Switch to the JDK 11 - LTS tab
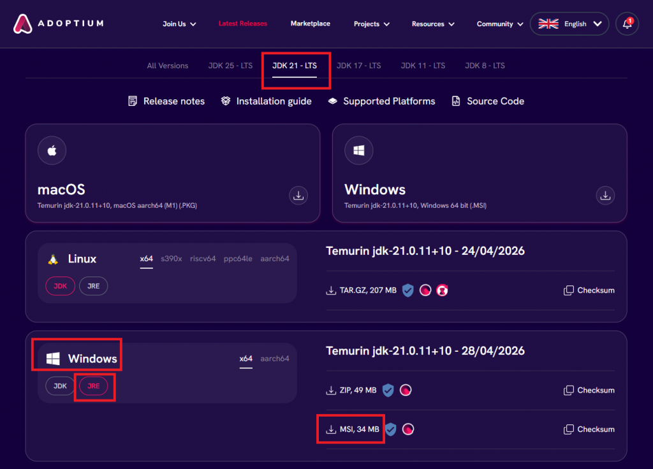This screenshot has width=653, height=469. 423,66
